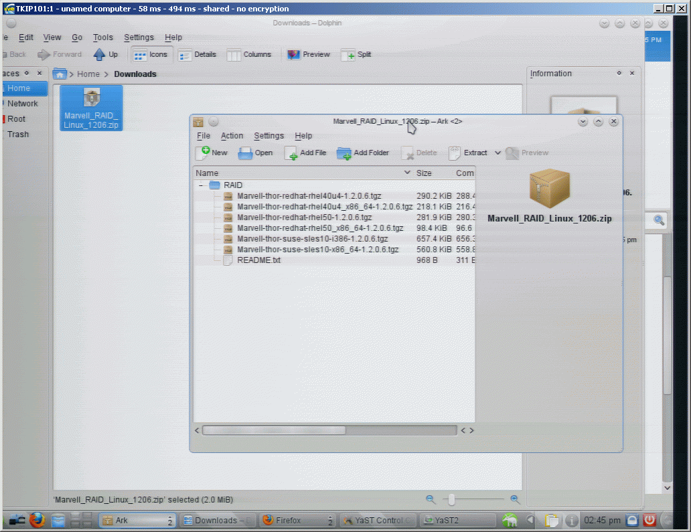Select Marvell-thor-redhat-rhel50-1.2.0.6.tgz
This screenshot has height=532, width=691.
click(334, 217)
